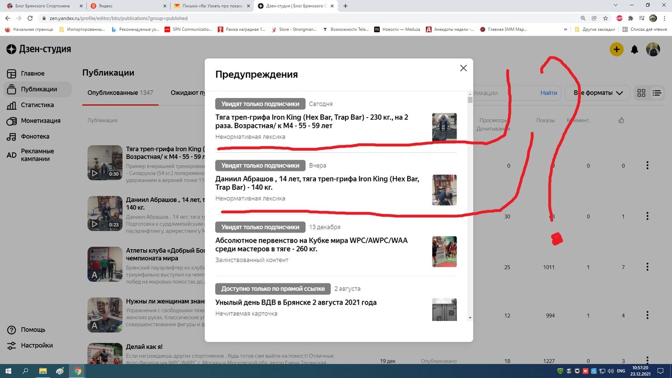672x378 pixels.
Task: Open Другие закладки folder
Action: [x=594, y=29]
